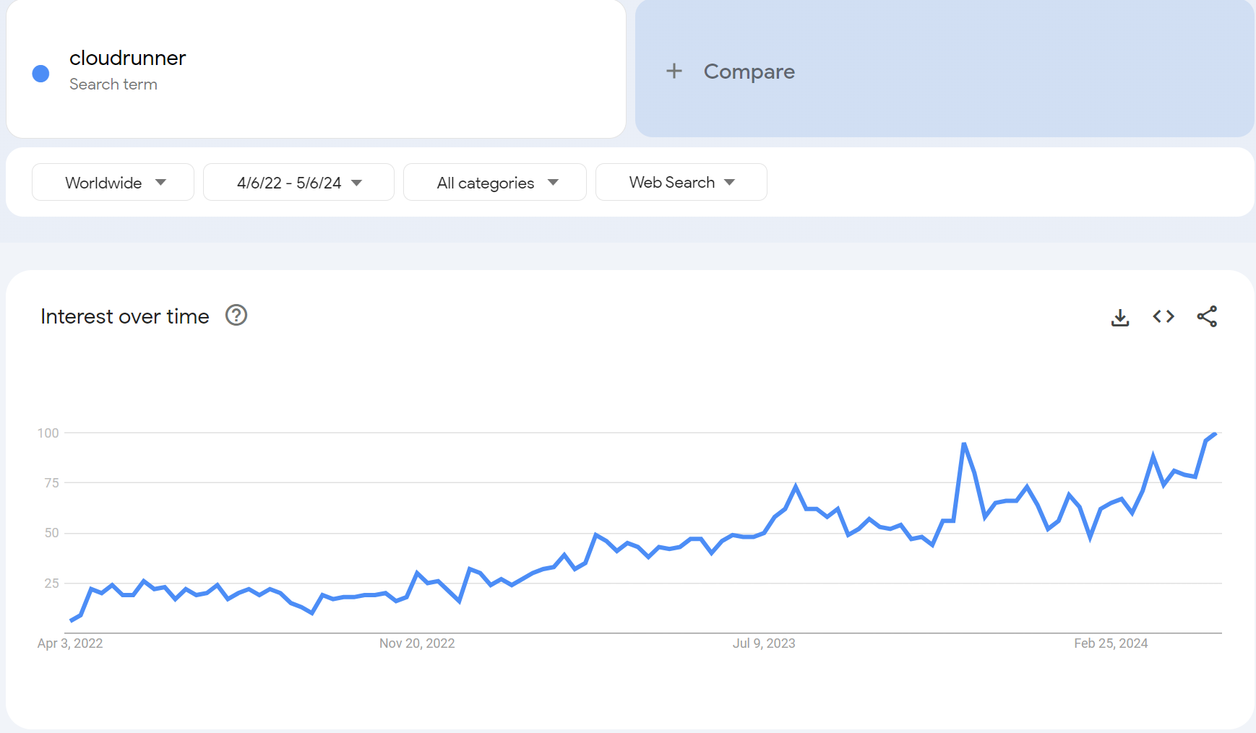Image resolution: width=1256 pixels, height=733 pixels.
Task: Click the Jul 9, 2023 axis label
Action: pos(764,643)
